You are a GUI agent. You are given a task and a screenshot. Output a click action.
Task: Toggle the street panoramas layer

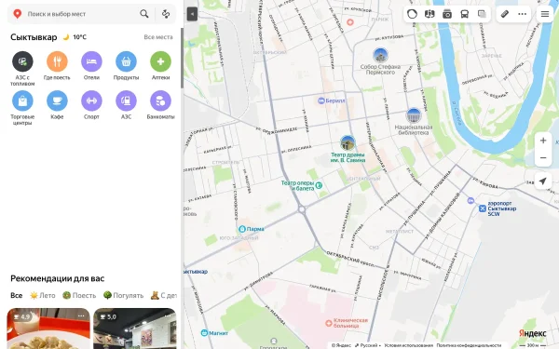(x=429, y=14)
